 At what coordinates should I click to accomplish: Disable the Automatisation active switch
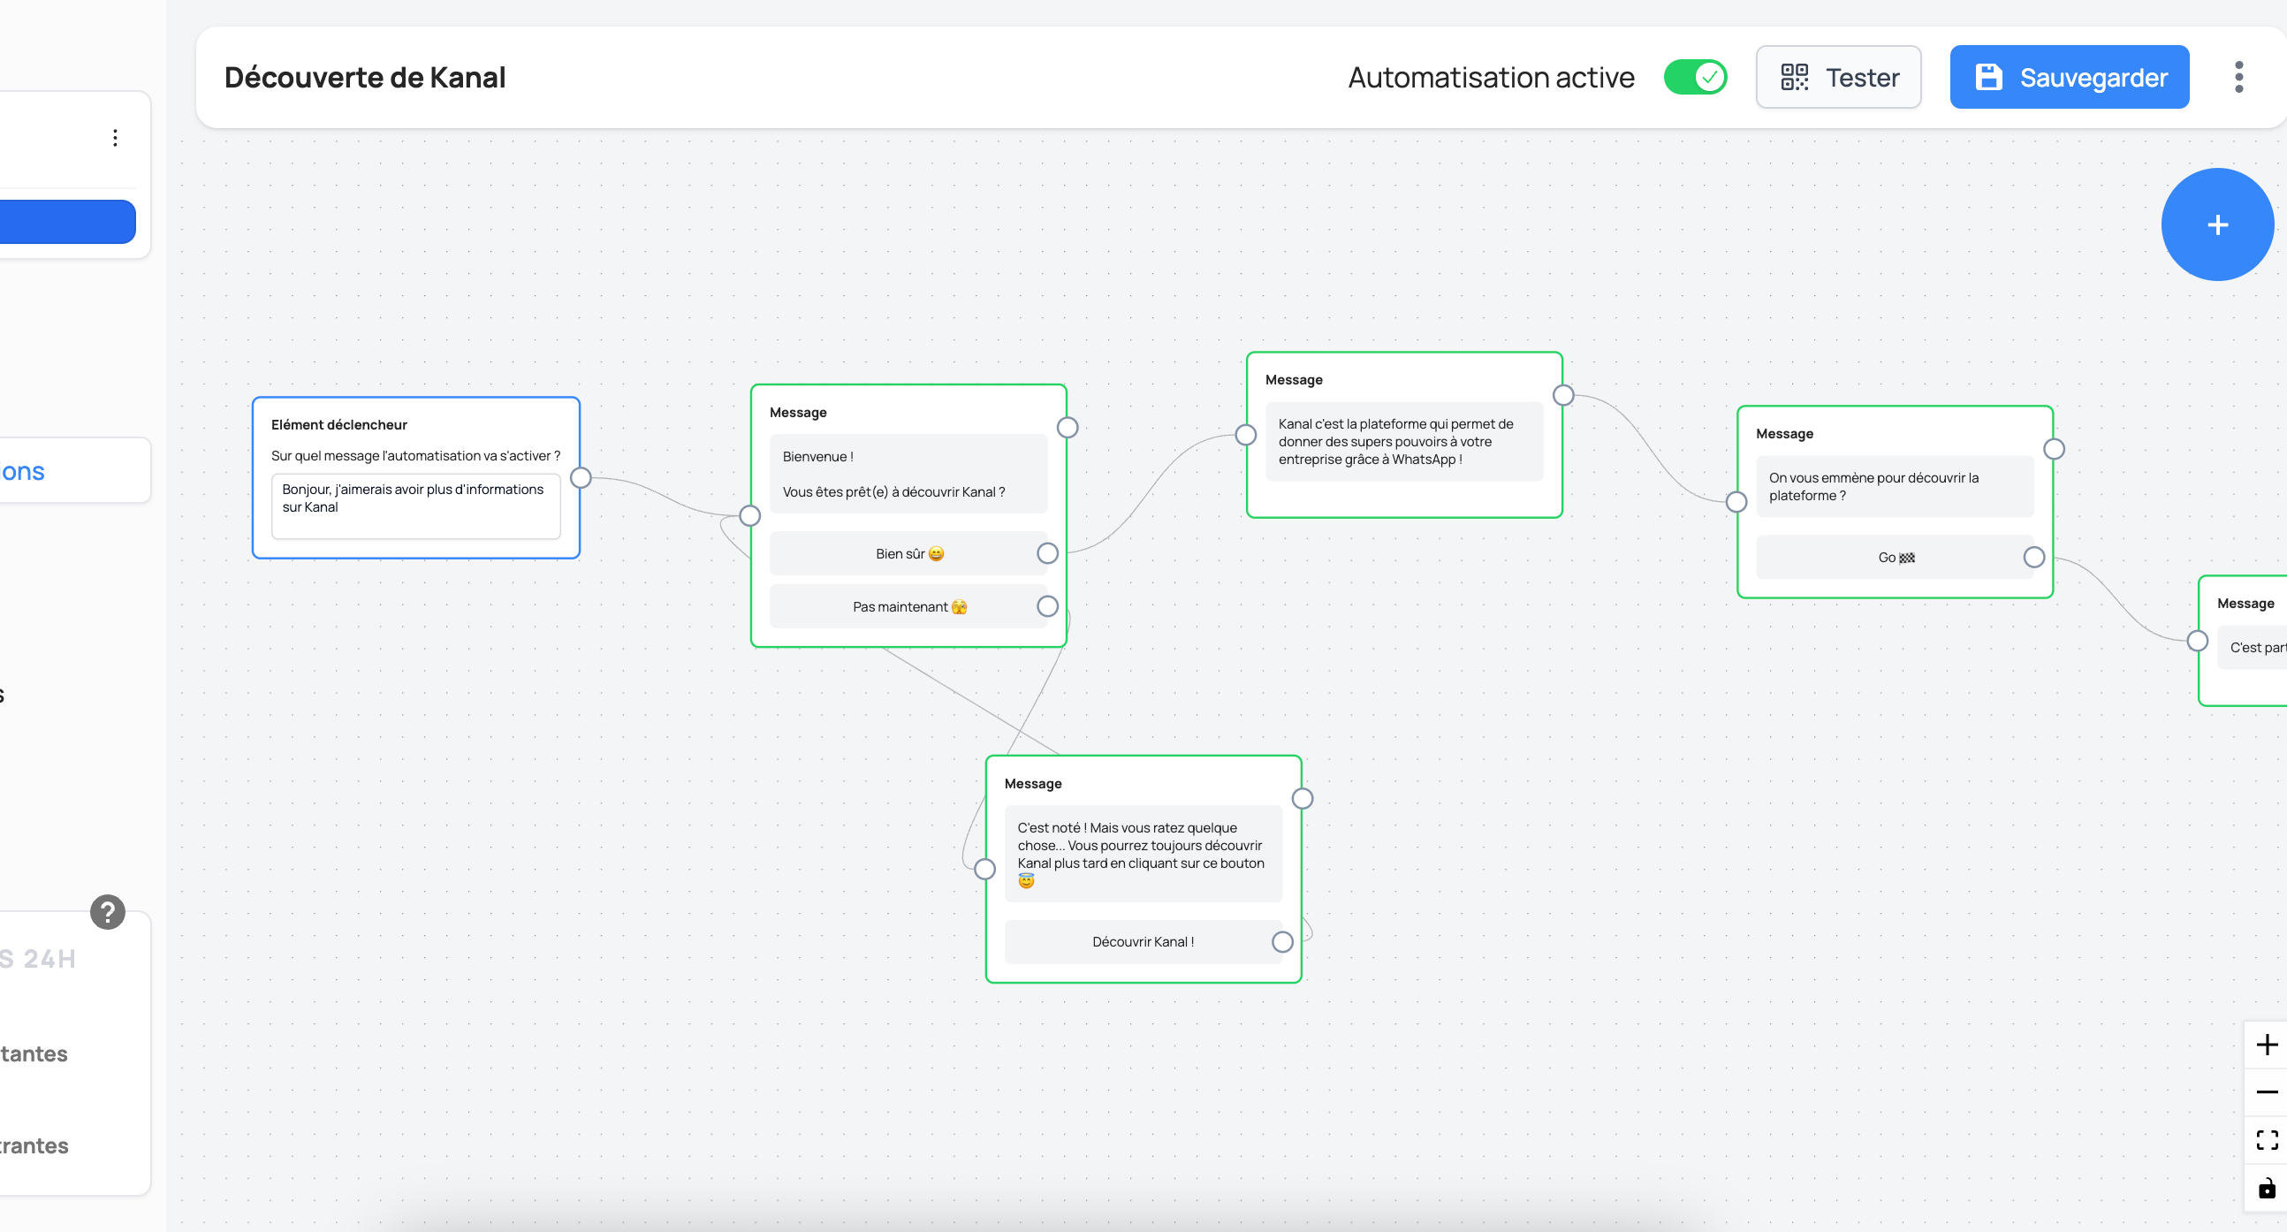click(1694, 77)
